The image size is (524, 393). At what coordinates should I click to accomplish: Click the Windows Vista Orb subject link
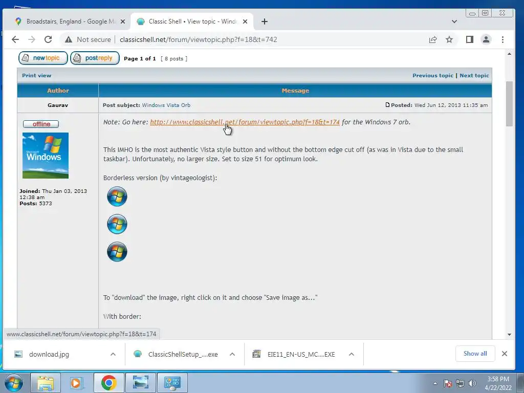point(166,105)
